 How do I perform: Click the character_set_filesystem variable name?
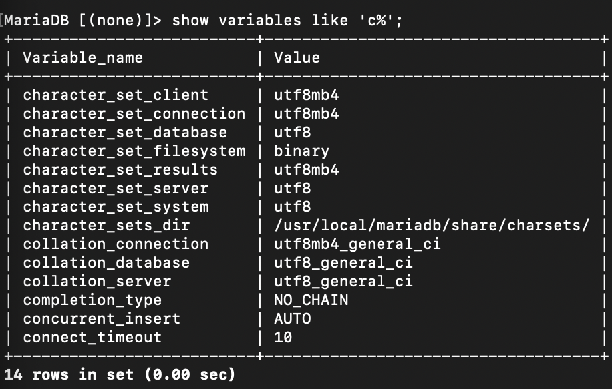[134, 151]
